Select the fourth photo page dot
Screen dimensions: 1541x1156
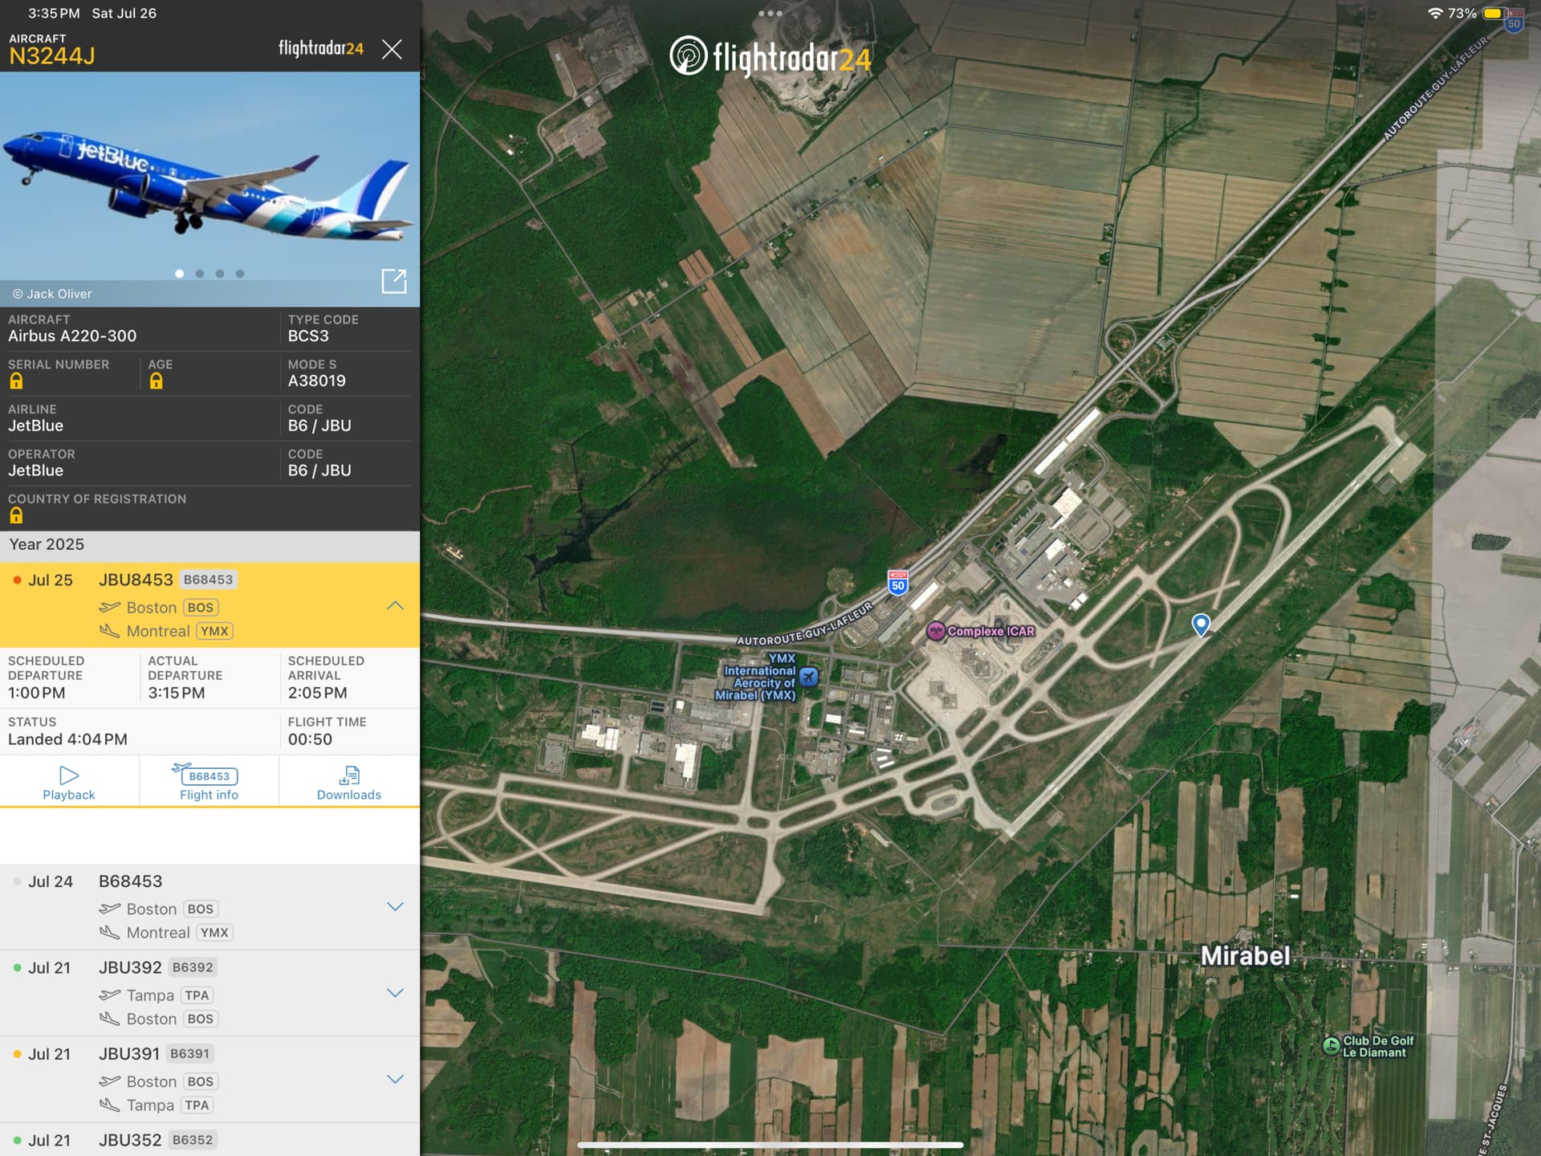(240, 274)
